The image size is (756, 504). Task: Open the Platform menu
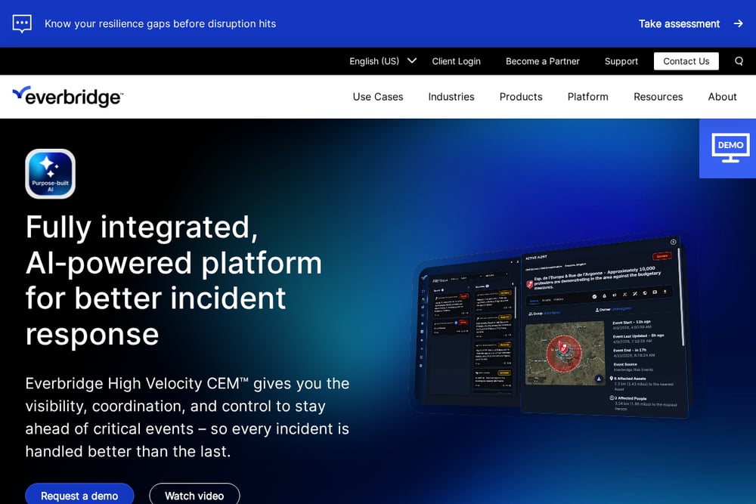pos(587,97)
